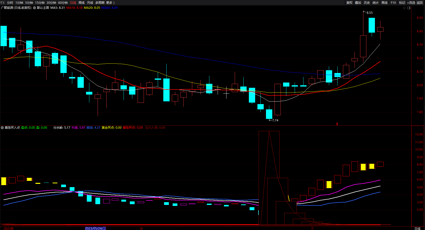Click the 2023年 label on time axis
This screenshot has width=425, height=230.
(9, 228)
